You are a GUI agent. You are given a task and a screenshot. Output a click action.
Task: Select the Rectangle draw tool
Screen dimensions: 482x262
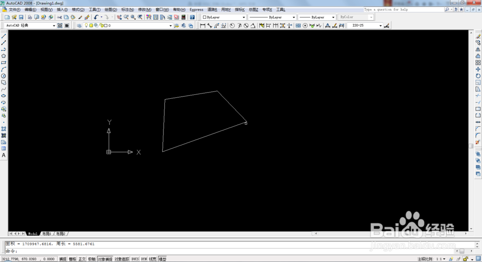4,63
